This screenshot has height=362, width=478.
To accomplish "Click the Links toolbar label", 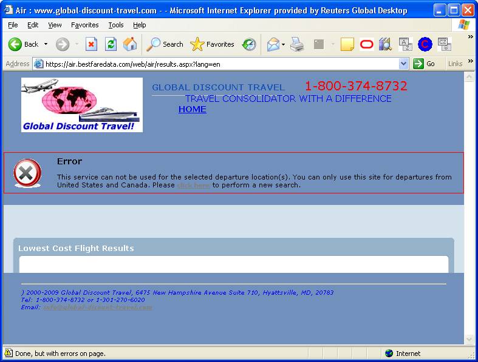I will pyautogui.click(x=455, y=64).
